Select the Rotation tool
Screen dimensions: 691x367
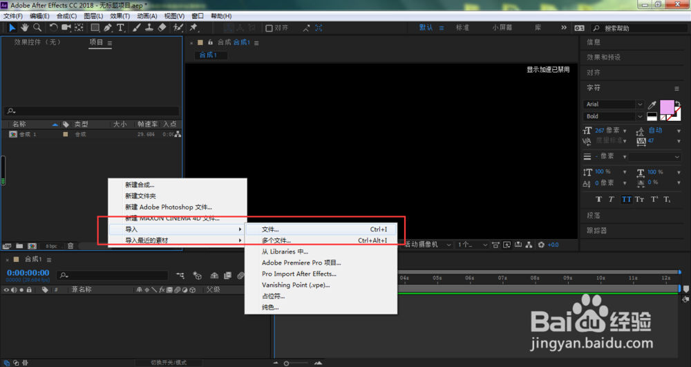pos(53,28)
